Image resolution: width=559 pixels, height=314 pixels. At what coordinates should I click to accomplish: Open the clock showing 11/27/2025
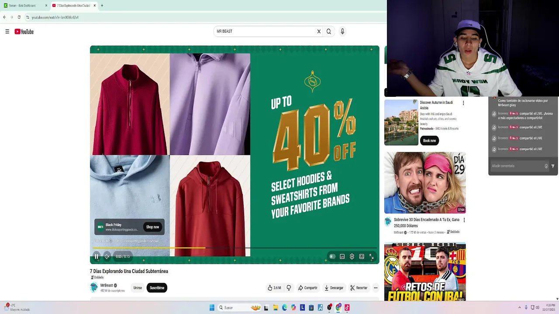(x=549, y=307)
